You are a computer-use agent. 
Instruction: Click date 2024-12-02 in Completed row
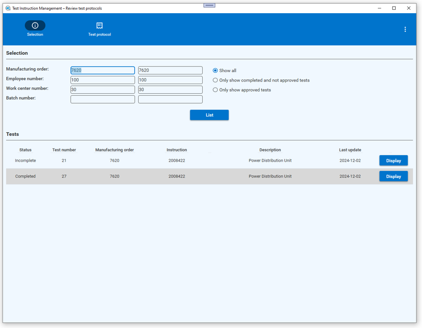coord(350,176)
